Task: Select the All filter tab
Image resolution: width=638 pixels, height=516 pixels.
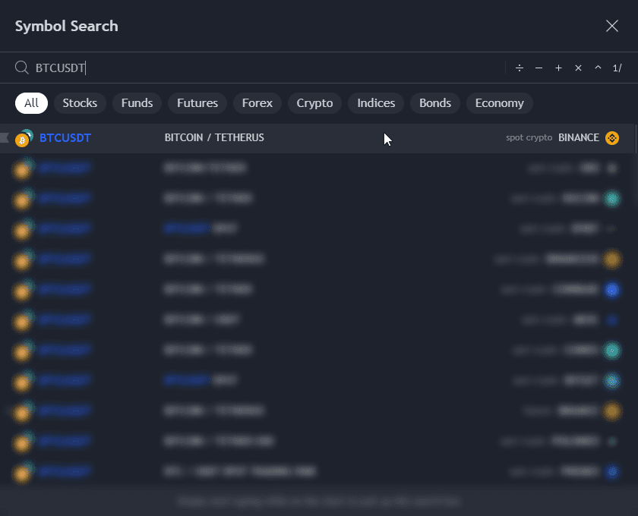Action: 31,103
